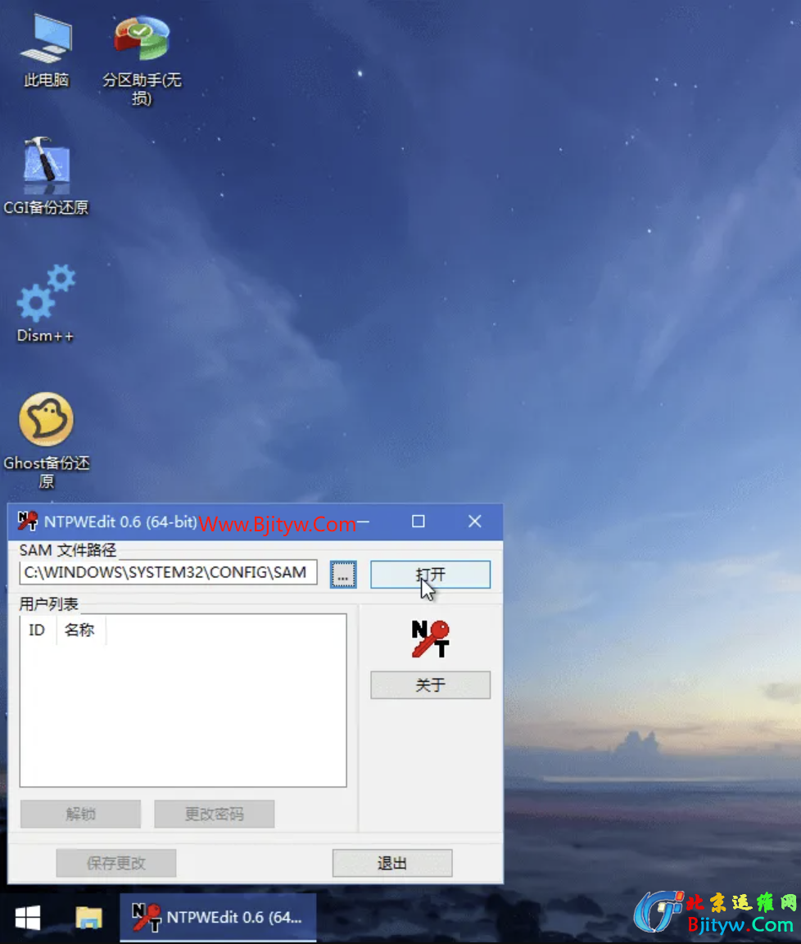The width and height of the screenshot is (801, 944).
Task: Open File Explorer from the taskbar
Action: pos(88,918)
